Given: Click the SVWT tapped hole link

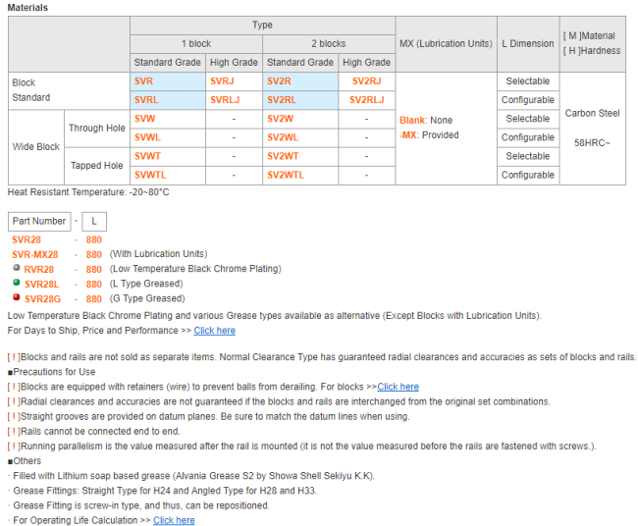Looking at the screenshot, I should pos(147,156).
